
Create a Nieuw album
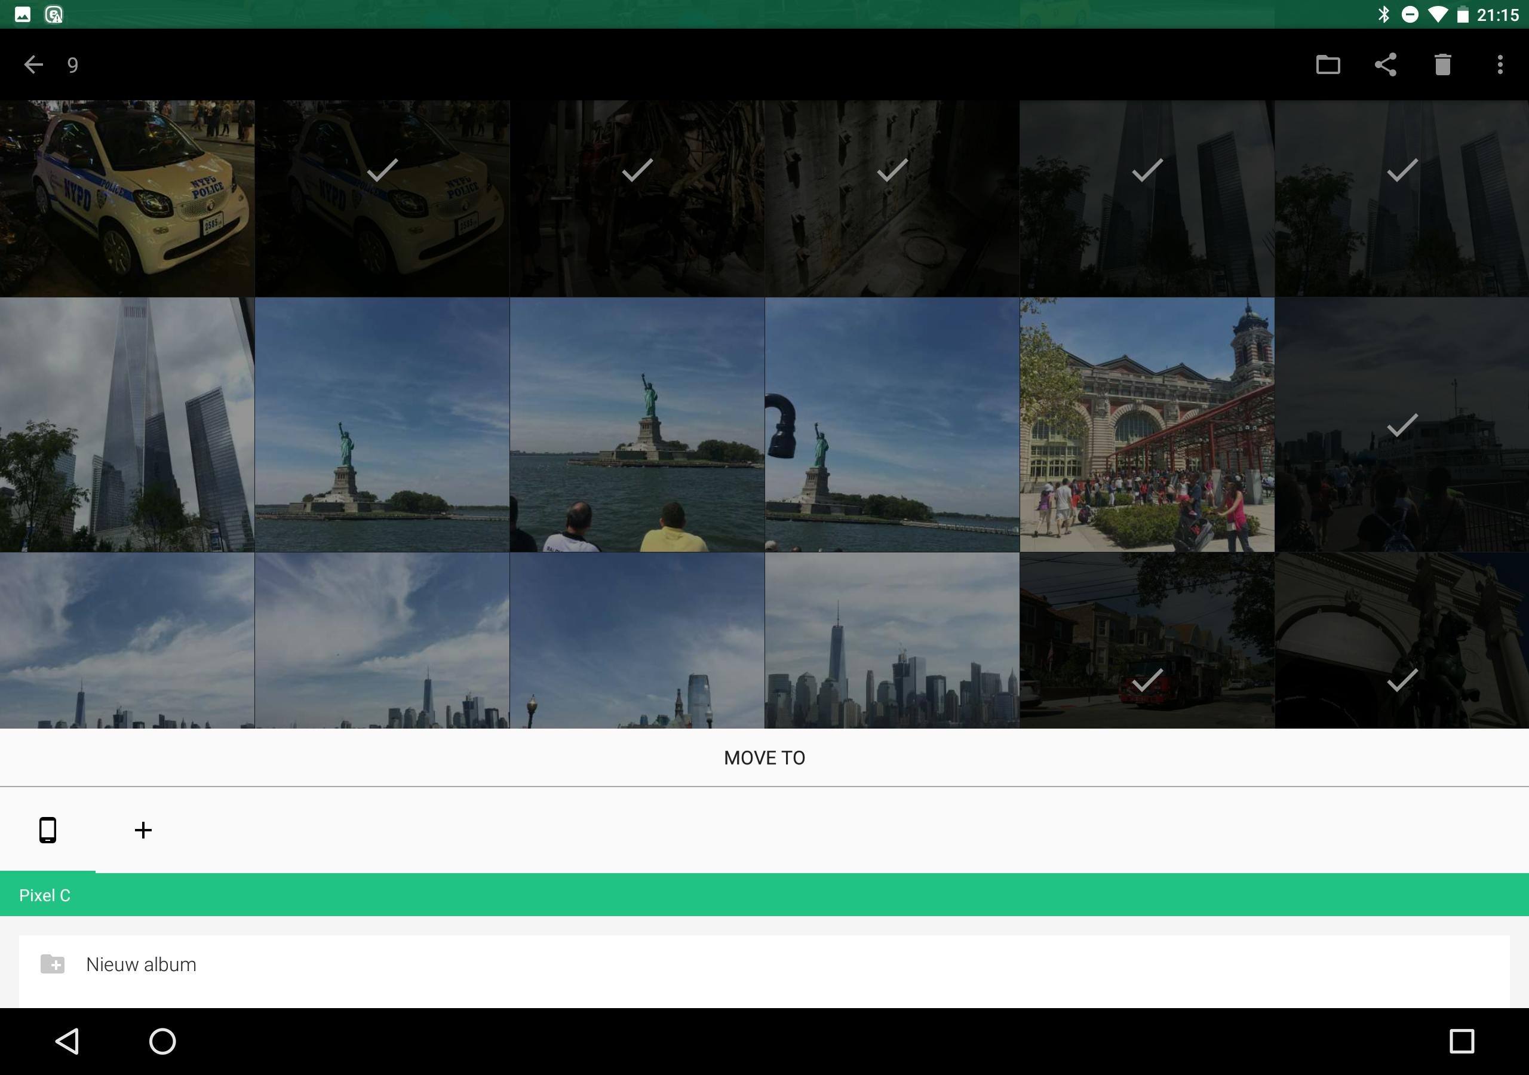point(141,965)
